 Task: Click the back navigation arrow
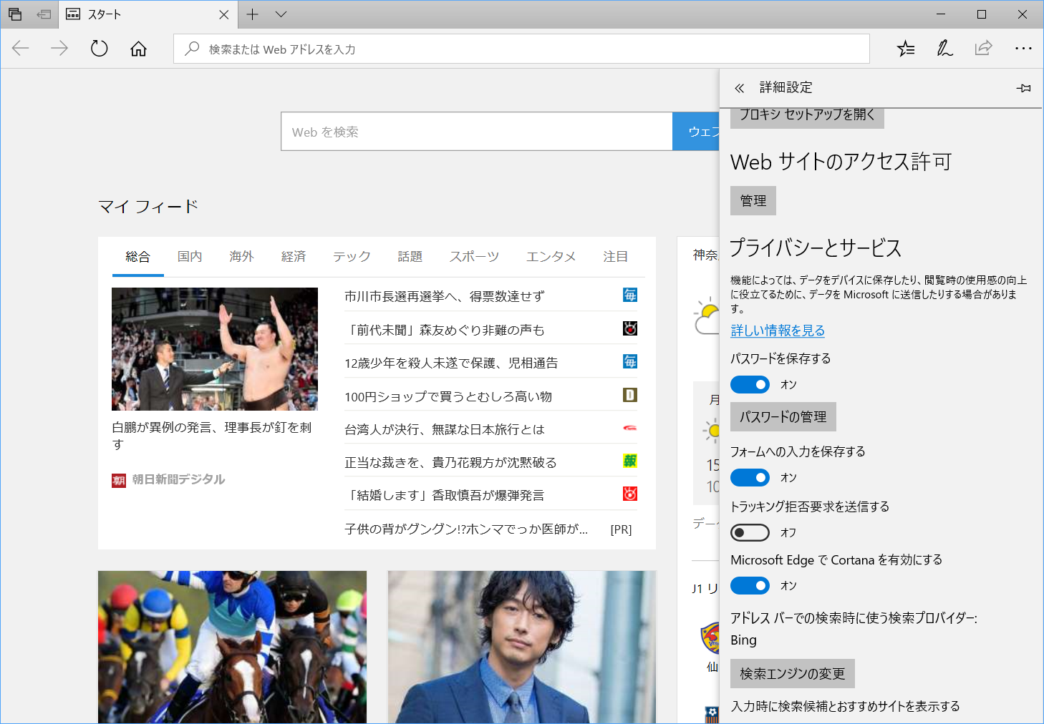point(20,48)
